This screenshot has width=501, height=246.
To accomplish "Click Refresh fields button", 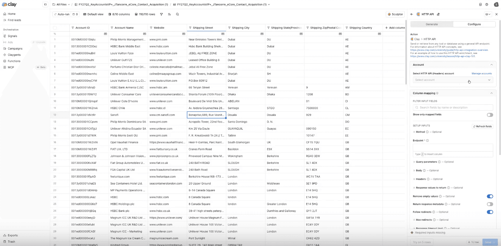I will (482, 126).
